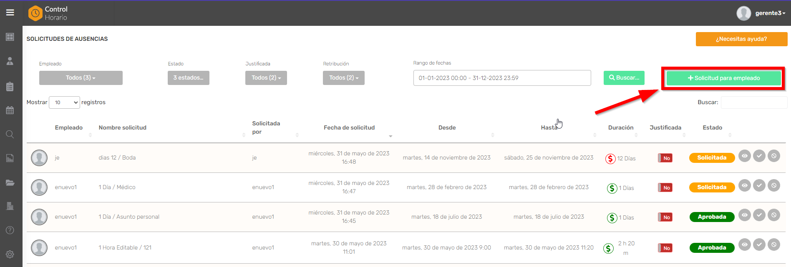Click the Control Horario clock logo
The image size is (791, 267).
tap(35, 13)
